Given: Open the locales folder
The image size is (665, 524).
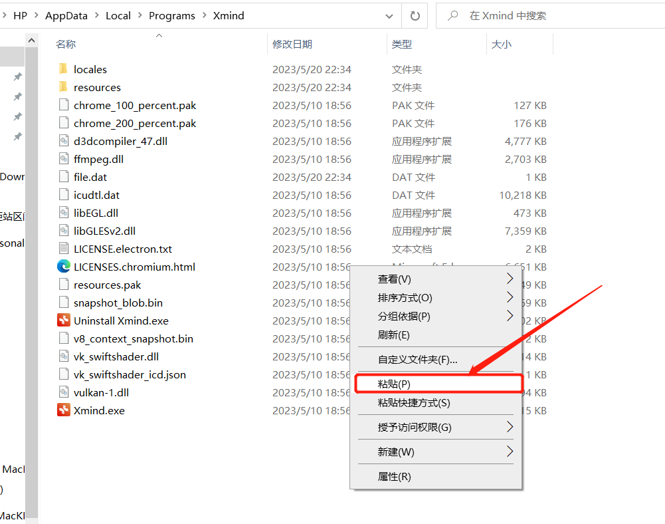Looking at the screenshot, I should [92, 68].
